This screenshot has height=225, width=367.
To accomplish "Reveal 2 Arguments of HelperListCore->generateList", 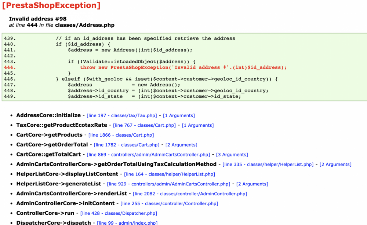I will coord(252,184).
